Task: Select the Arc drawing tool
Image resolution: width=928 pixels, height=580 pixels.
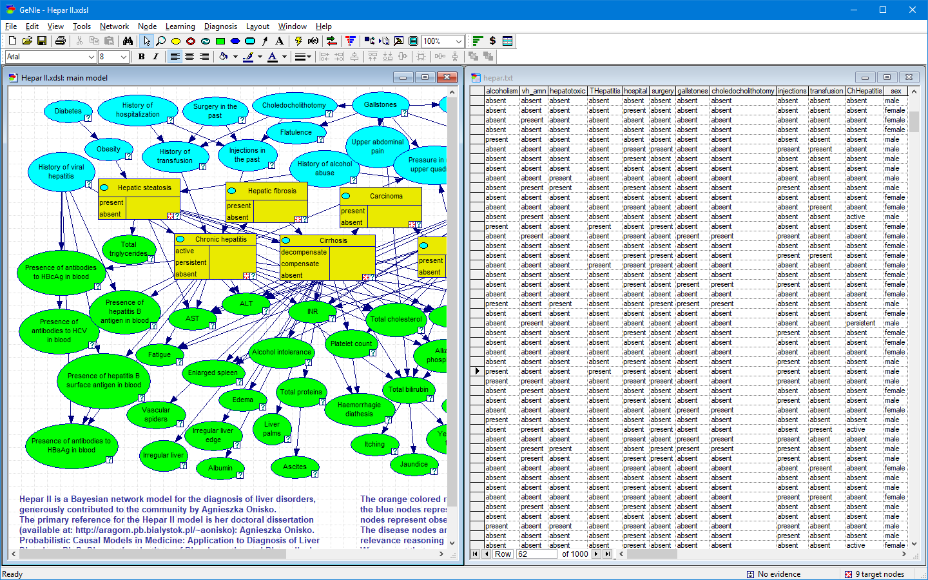Action: click(264, 41)
